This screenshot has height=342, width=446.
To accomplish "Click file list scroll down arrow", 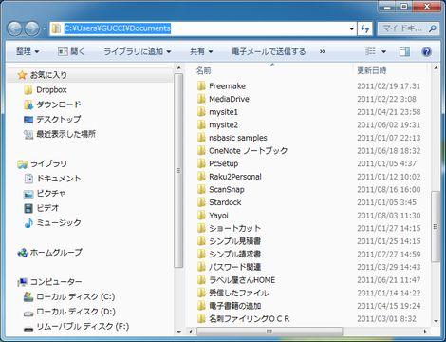I will click(436, 321).
